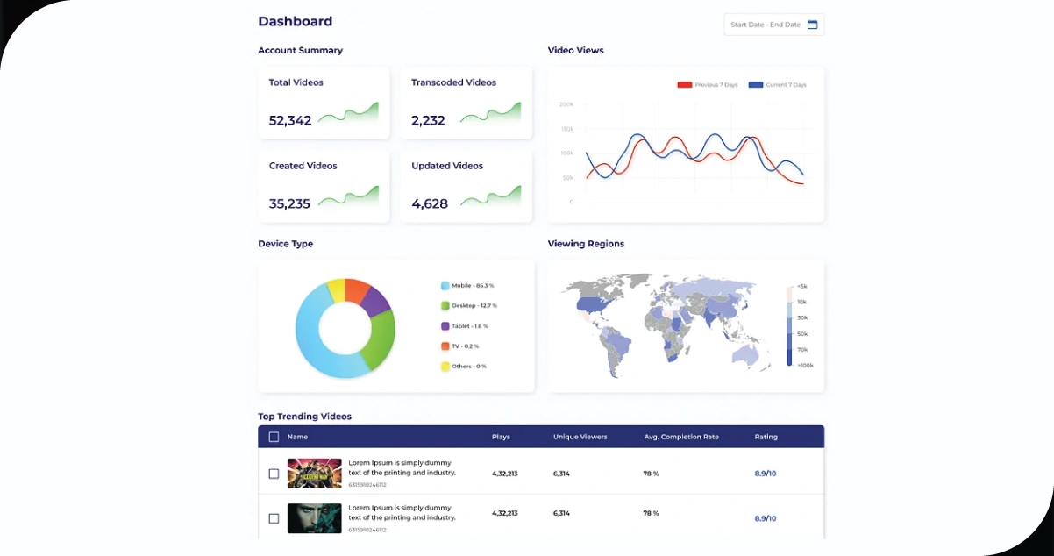The height and width of the screenshot is (556, 1054).
Task: Open the 8.9/10 rating link, first row
Action: click(x=764, y=473)
